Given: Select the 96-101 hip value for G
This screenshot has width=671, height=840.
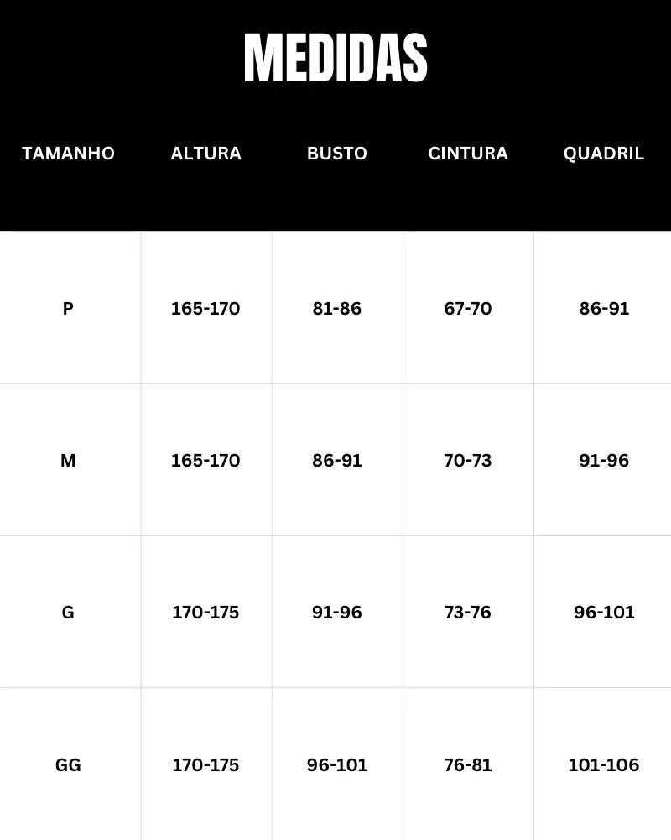Looking at the screenshot, I should point(604,613).
